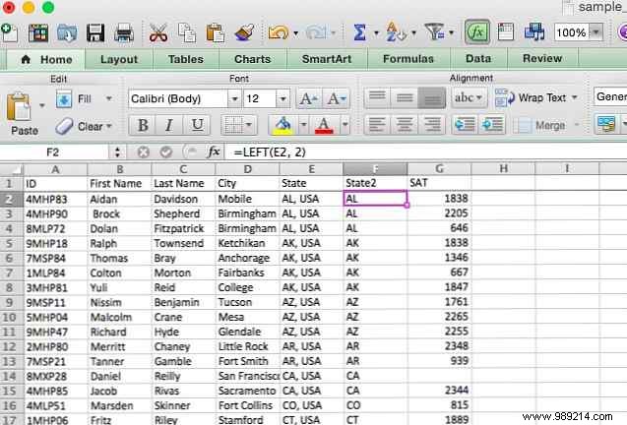This screenshot has width=627, height=425.
Task: Open the Undo history dropdown arrow
Action: pyautogui.click(x=296, y=33)
